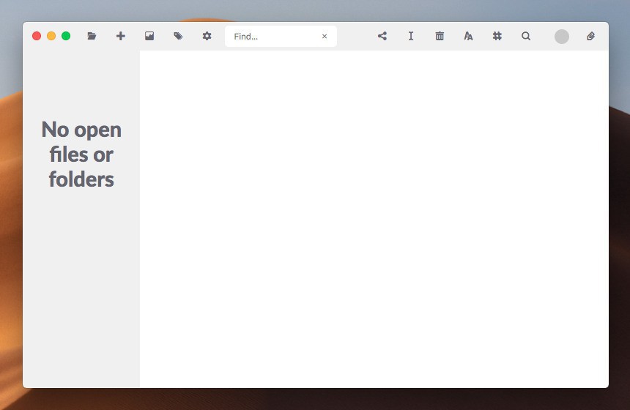Open search with the magnifying glass icon
This screenshot has height=410, width=630.
tap(526, 36)
